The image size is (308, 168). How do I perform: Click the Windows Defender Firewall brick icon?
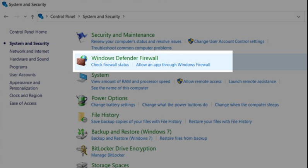coord(82,61)
